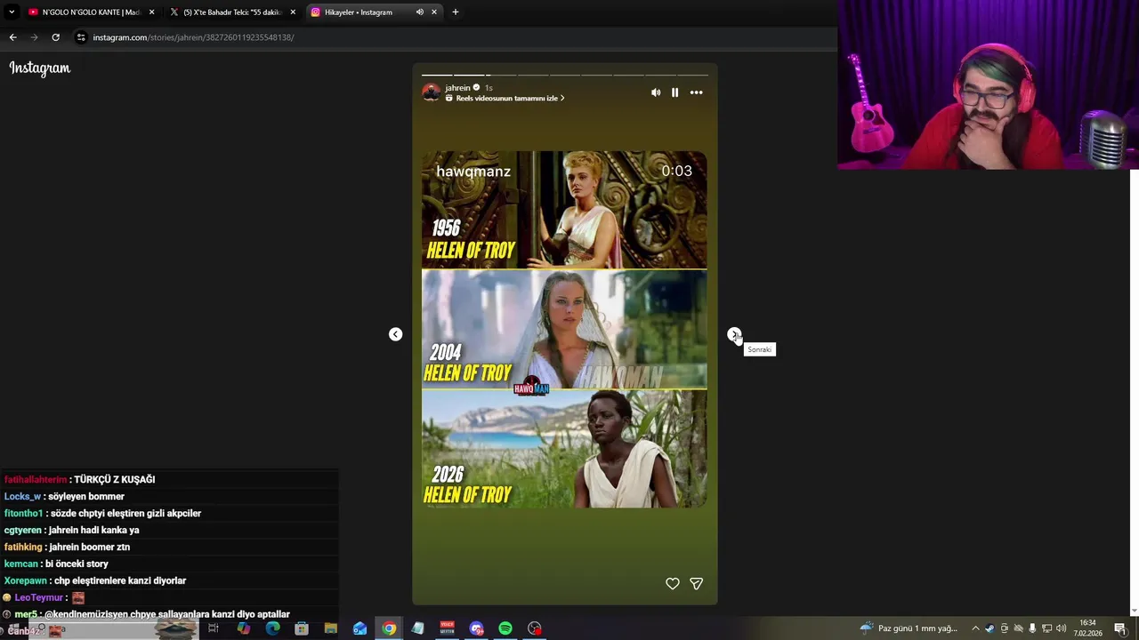This screenshot has width=1139, height=640.
Task: Close the N'GOLO KANTE YouTube tab
Action: 151,12
